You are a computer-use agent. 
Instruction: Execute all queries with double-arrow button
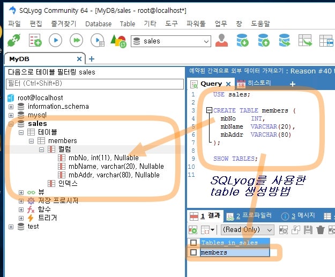[76, 40]
